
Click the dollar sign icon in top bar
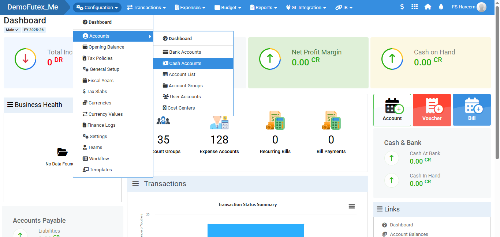coord(402,7)
